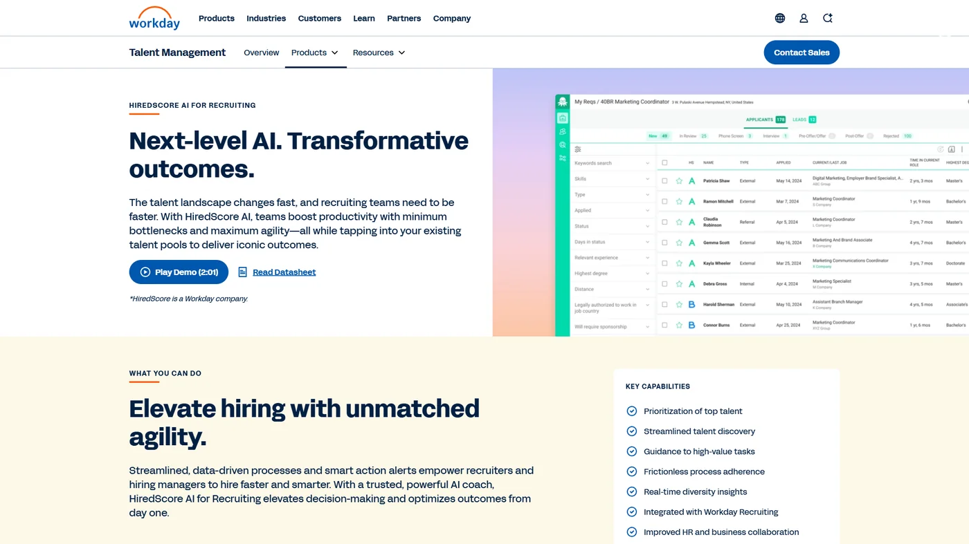969x544 pixels.
Task: Select the Rejected stage tab
Action: pos(898,136)
